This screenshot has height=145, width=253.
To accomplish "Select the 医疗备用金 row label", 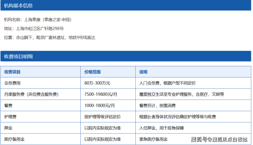I will 14,139.
